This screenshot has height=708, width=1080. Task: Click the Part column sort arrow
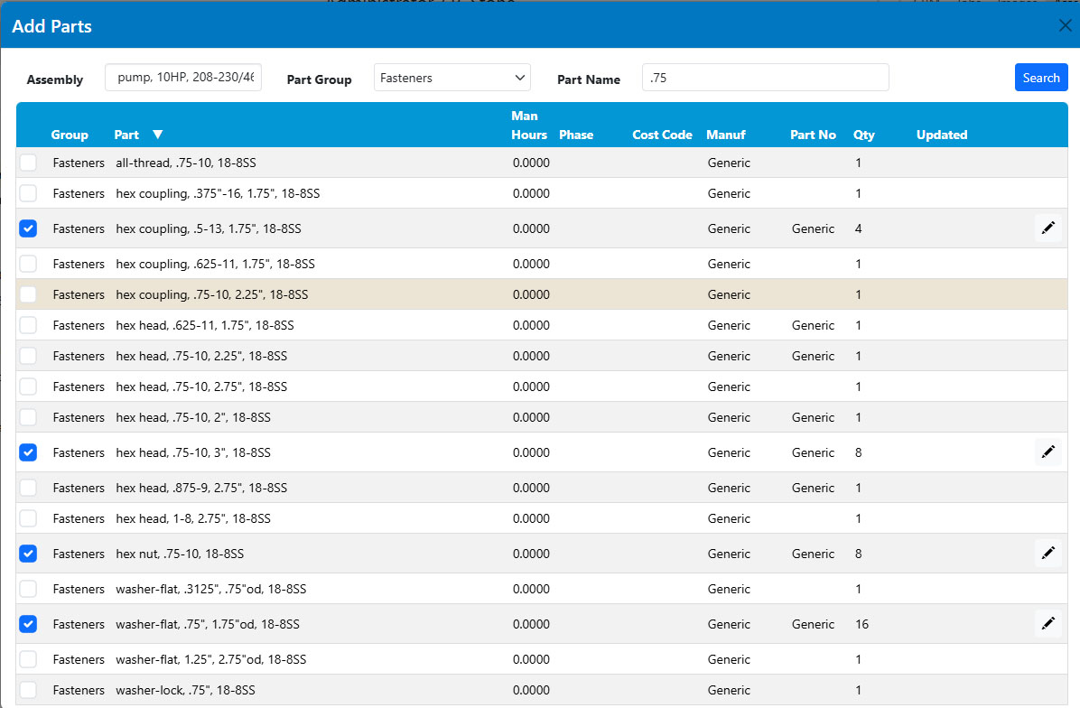point(158,135)
